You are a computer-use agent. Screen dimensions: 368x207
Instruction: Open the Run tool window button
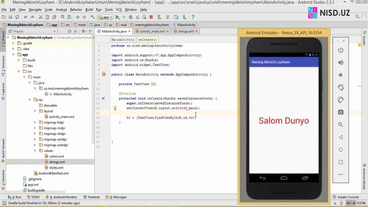(14, 197)
